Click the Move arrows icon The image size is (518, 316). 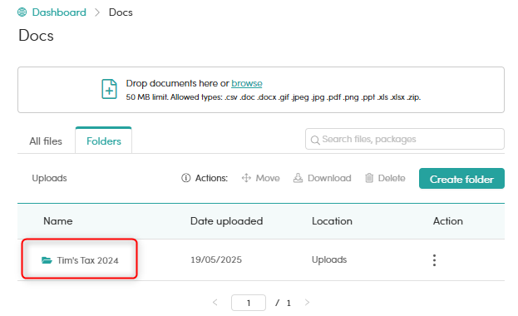[246, 178]
